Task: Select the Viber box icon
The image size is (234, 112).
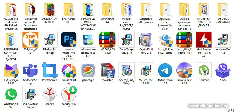Action: (223, 70)
